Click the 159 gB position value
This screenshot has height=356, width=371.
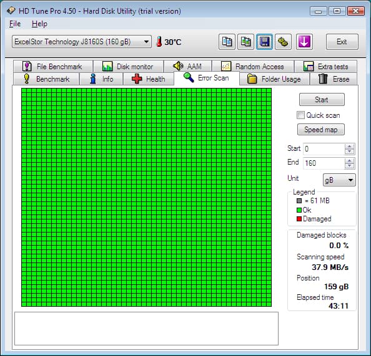click(x=337, y=287)
